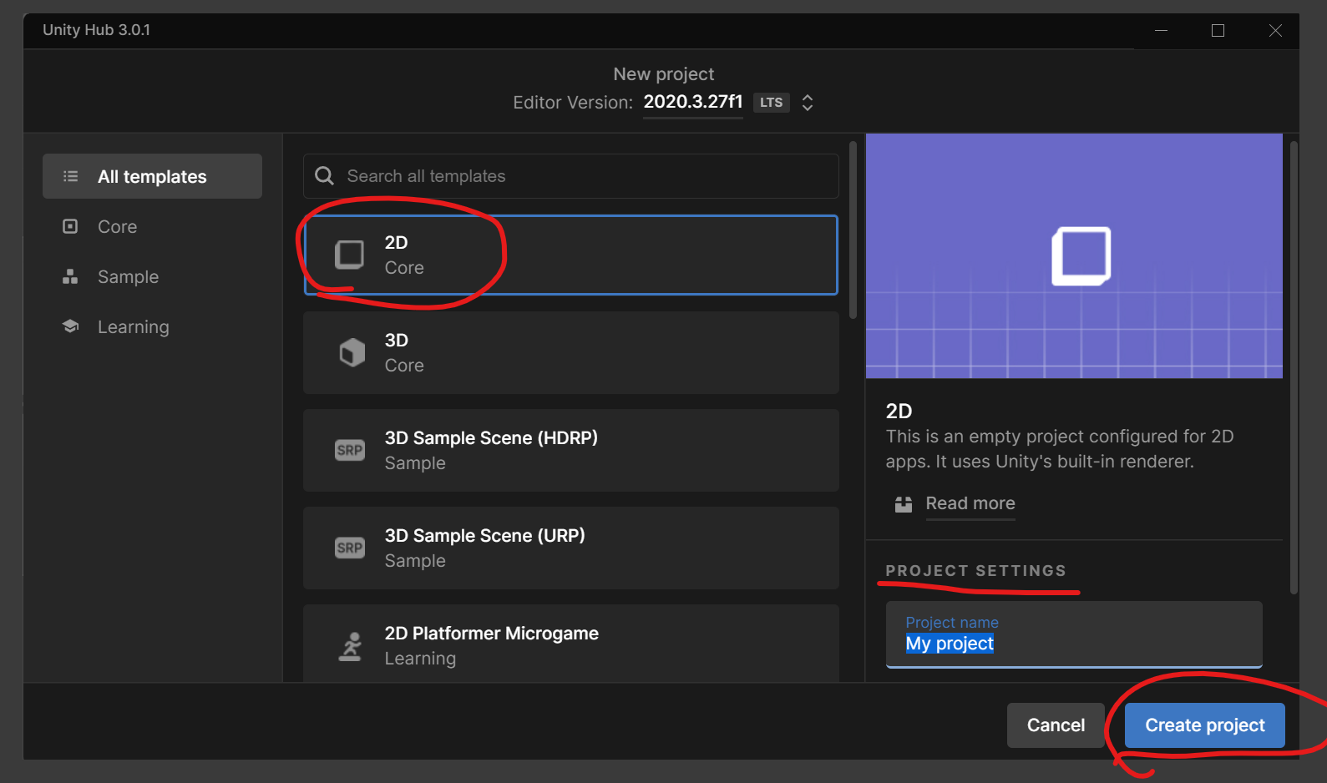Screen dimensions: 1327x783
Task: Open the Editor Version selector arrows
Action: [x=808, y=103]
